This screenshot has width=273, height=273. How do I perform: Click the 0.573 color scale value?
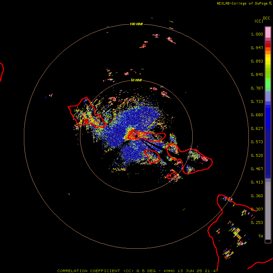point(257,142)
